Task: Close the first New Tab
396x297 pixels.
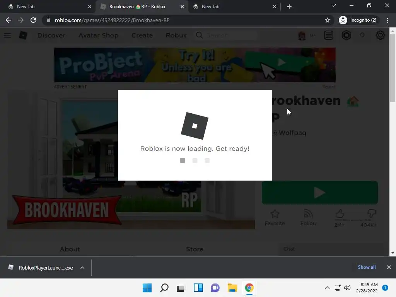Action: (90, 7)
